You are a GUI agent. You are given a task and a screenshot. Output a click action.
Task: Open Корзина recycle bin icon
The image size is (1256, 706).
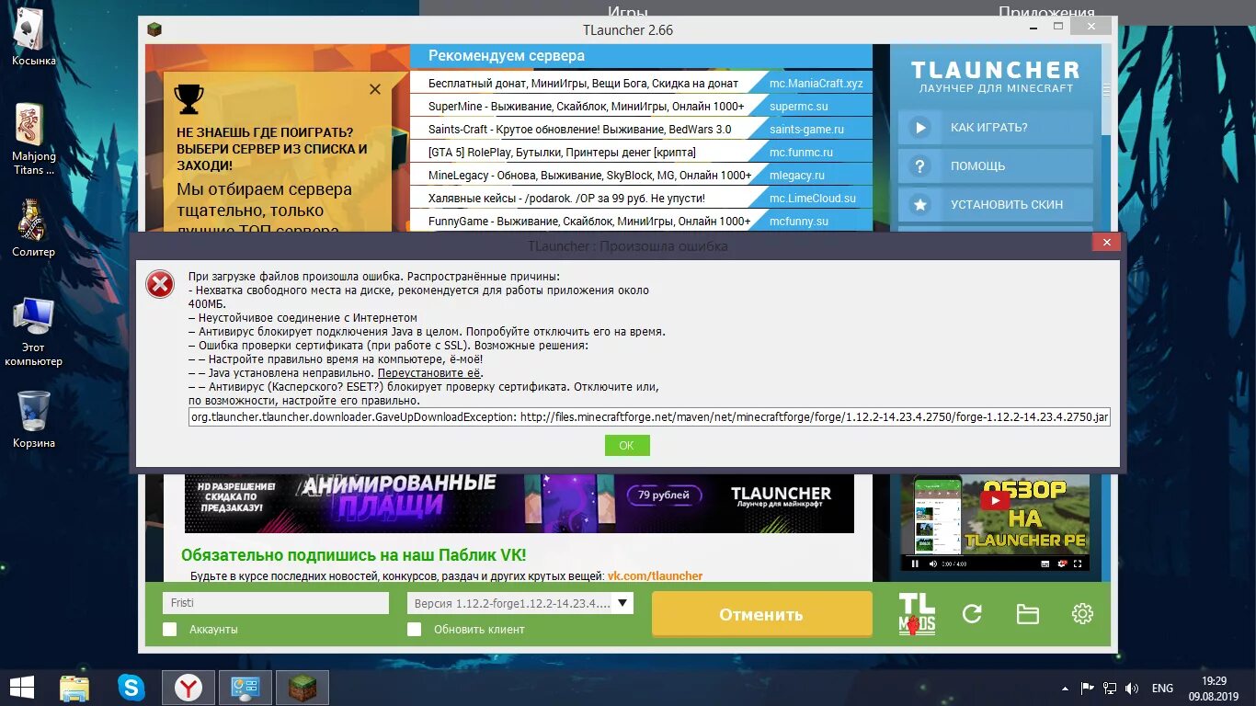(33, 419)
